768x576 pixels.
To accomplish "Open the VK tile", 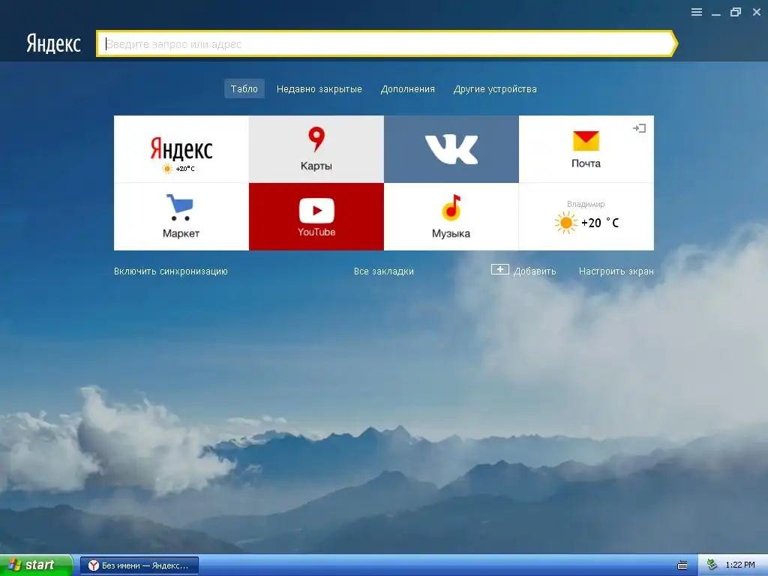I will point(451,149).
